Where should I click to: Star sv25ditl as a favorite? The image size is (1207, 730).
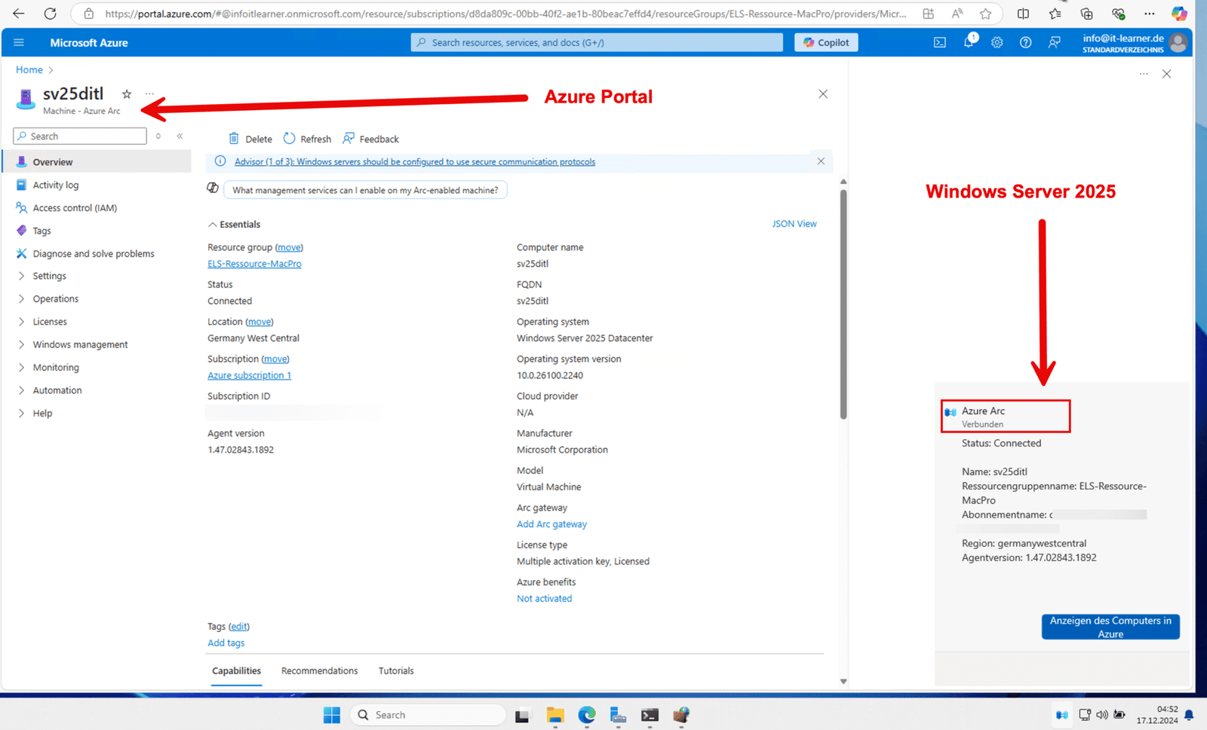click(126, 94)
